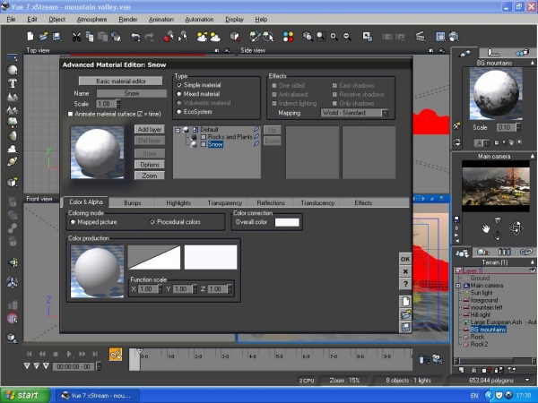This screenshot has width=538, height=403.
Task: Click the Zoom button in material editor
Action: (150, 176)
